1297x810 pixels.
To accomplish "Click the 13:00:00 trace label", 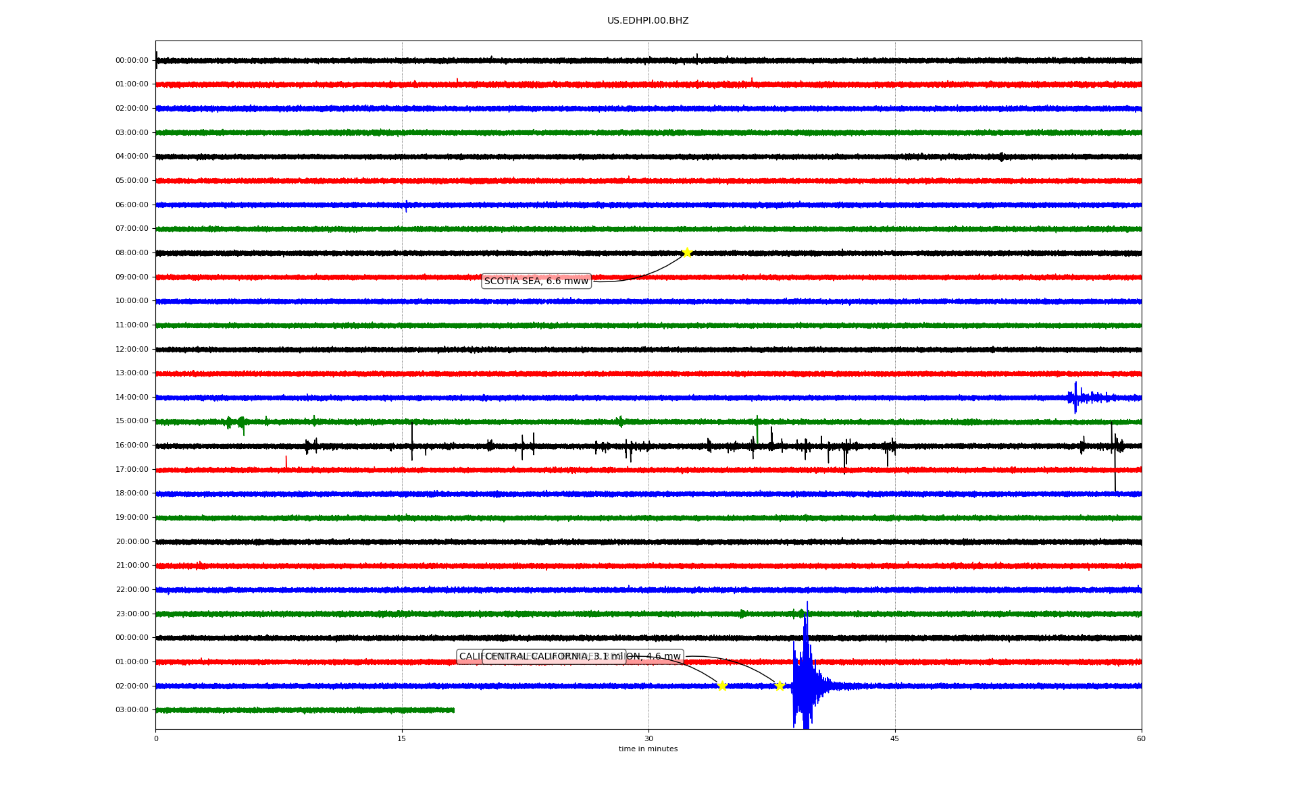I will pos(132,373).
